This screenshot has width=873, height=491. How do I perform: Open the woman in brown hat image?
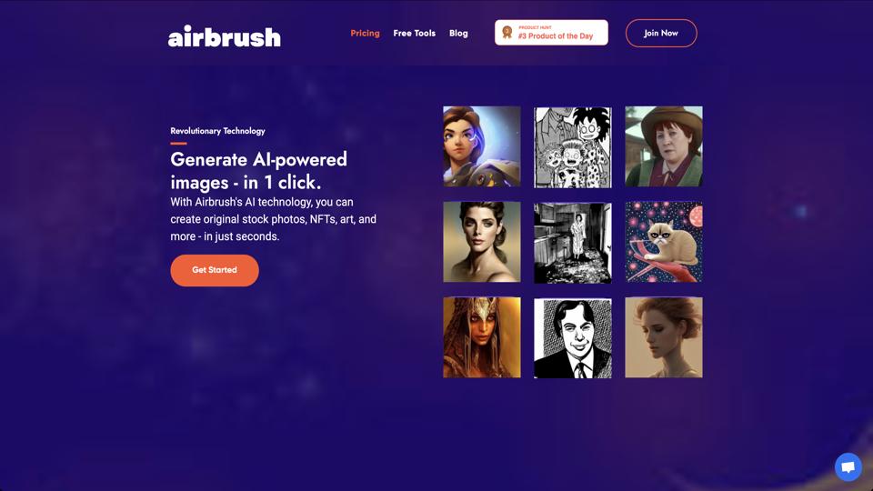pos(664,146)
